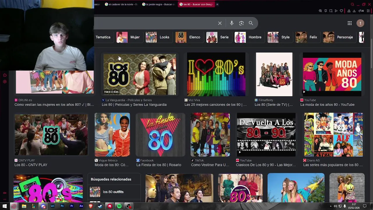Open File Explorer from the taskbar

coord(24,206)
